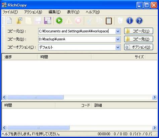Click the コピー元(S) label
Viewport: 159px width, 138px height.
[16, 31]
